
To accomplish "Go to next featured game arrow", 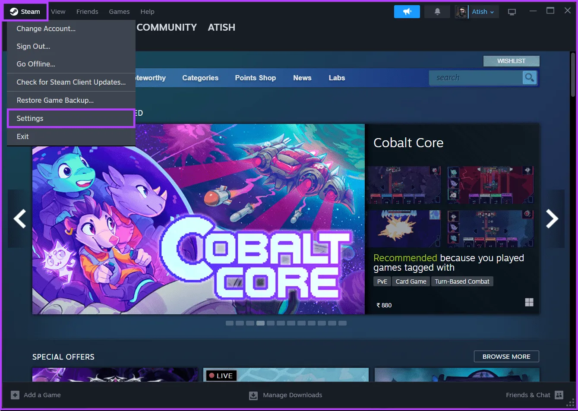I will pyautogui.click(x=552, y=218).
